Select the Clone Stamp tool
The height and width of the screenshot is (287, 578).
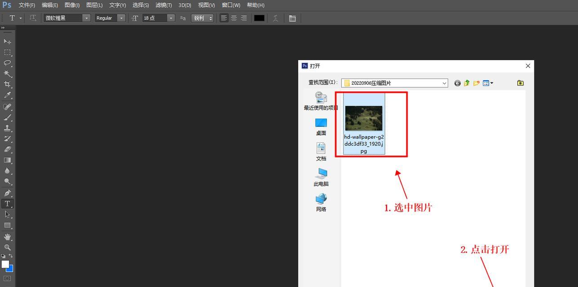[7, 128]
